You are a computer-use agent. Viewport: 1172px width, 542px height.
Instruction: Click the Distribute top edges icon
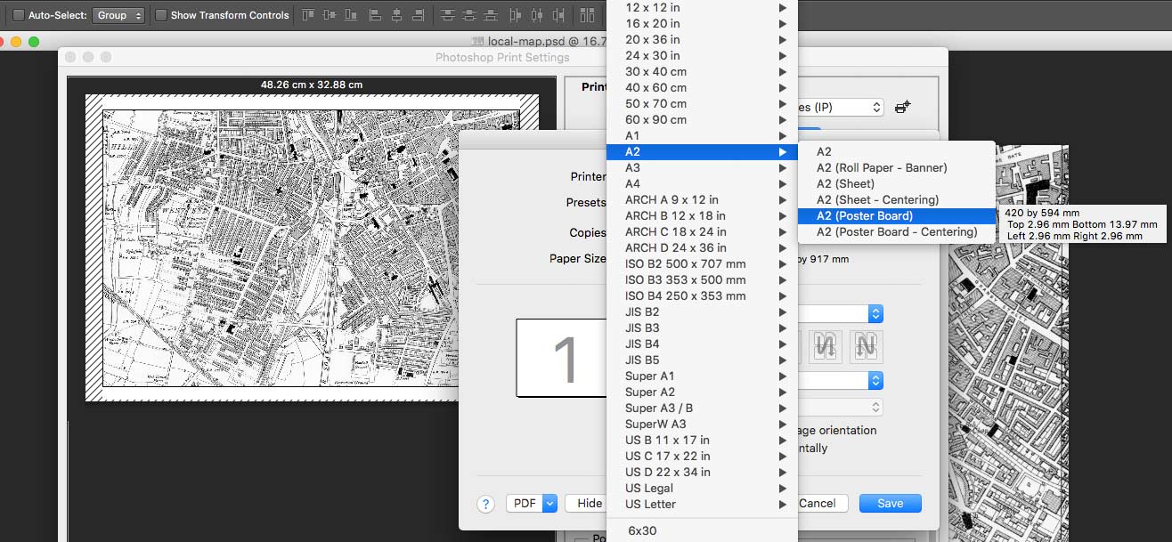click(x=447, y=15)
